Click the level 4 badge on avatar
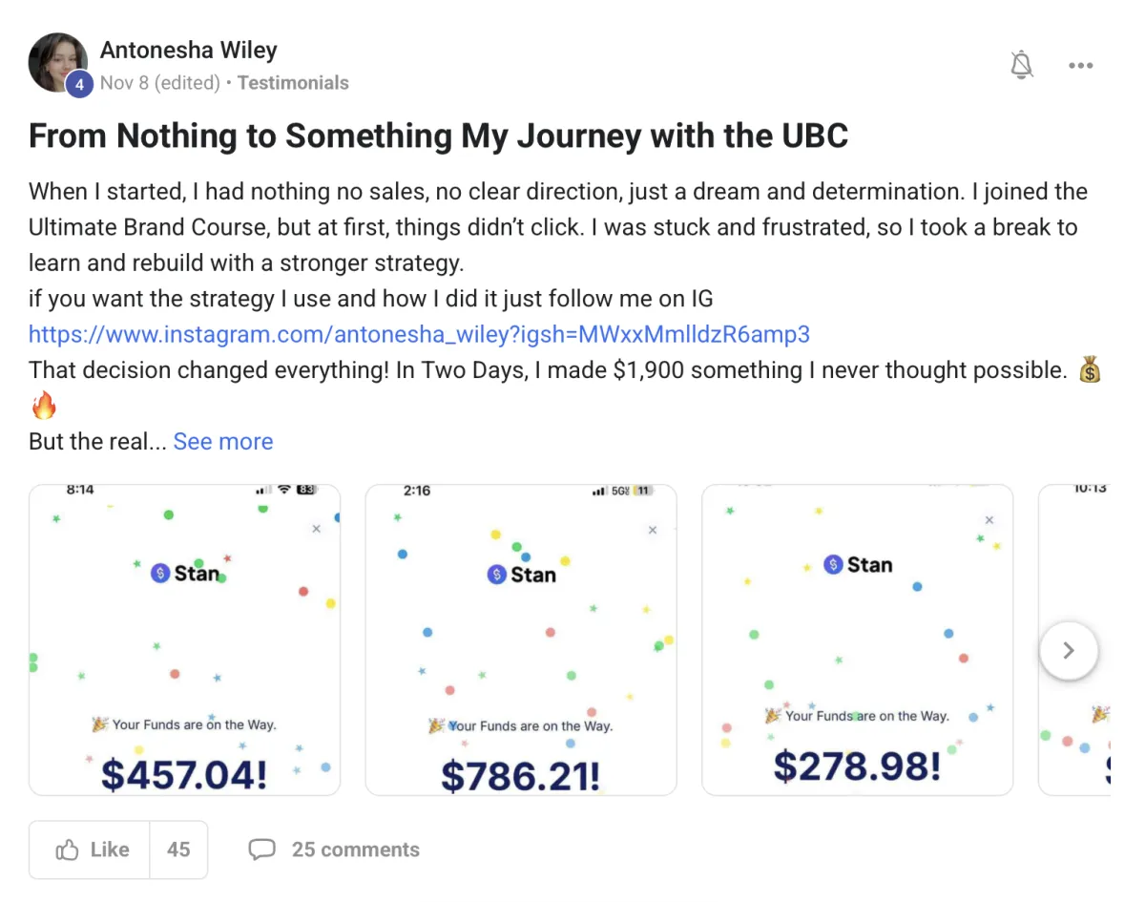The width and height of the screenshot is (1145, 902). pos(79,84)
